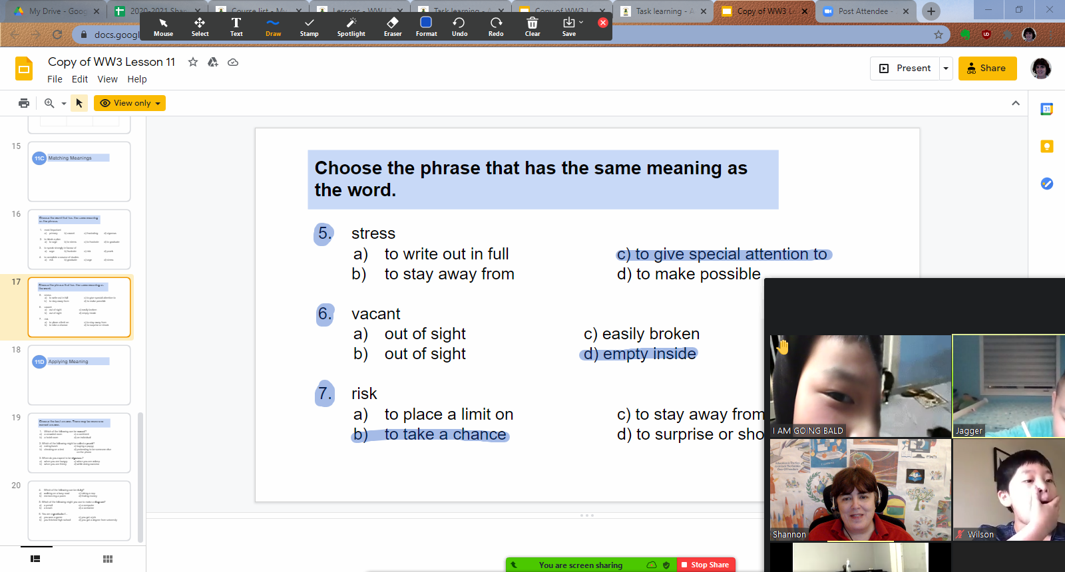Image resolution: width=1065 pixels, height=572 pixels.
Task: Click the Share button
Action: tap(987, 68)
